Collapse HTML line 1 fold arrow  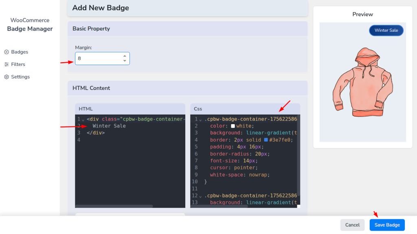(83, 120)
